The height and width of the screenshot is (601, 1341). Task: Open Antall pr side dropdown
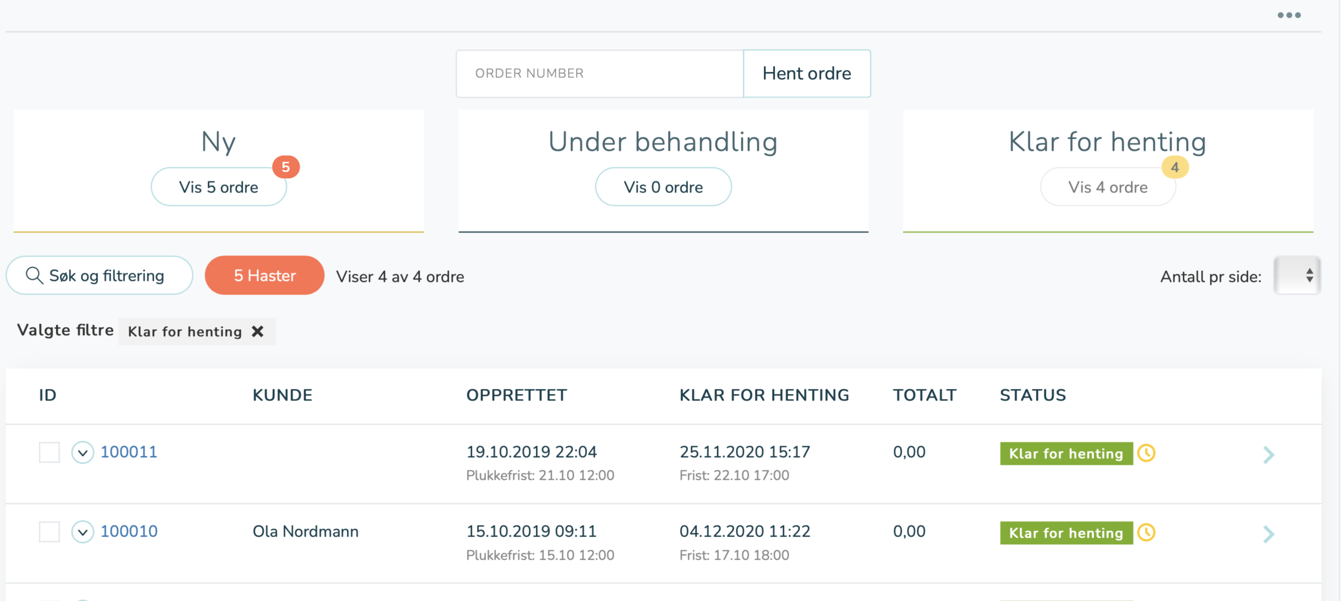coord(1297,275)
